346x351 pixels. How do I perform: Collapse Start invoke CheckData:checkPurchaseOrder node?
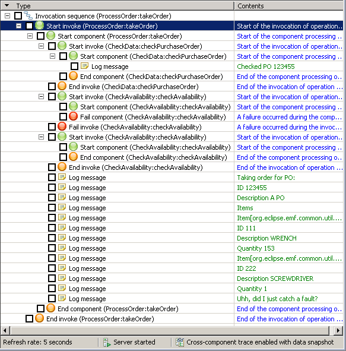[x=41, y=46]
